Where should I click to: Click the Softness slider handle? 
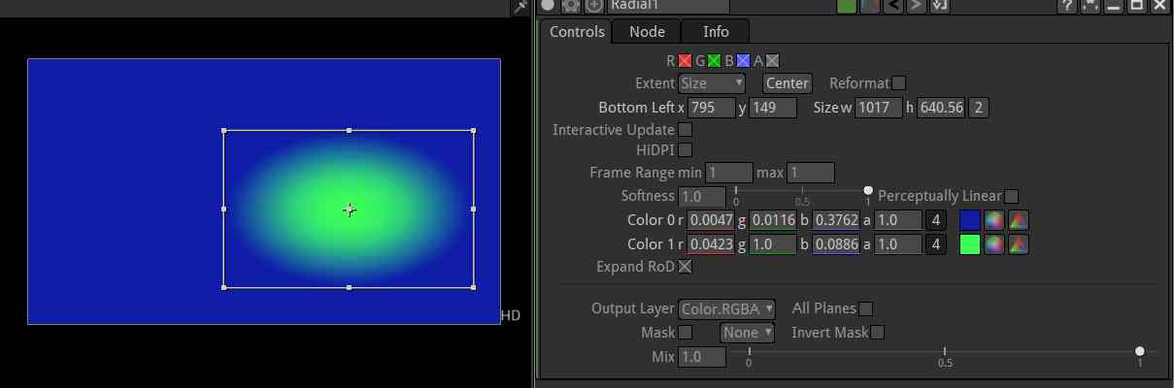[x=868, y=191]
